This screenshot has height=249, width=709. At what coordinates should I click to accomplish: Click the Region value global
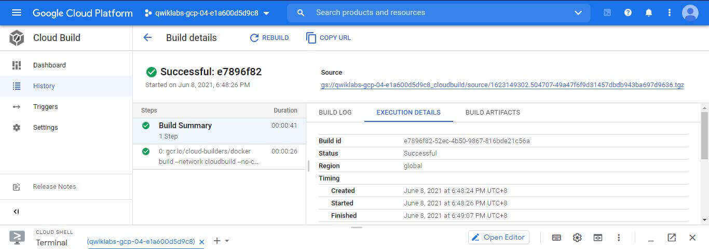[x=413, y=166]
